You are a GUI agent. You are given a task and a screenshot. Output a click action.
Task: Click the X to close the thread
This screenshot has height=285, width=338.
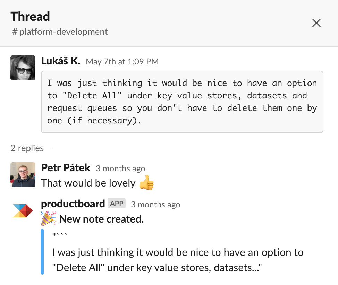pyautogui.click(x=316, y=23)
